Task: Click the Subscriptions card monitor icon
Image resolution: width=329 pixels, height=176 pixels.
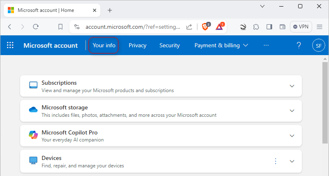Action: [x=33, y=85]
